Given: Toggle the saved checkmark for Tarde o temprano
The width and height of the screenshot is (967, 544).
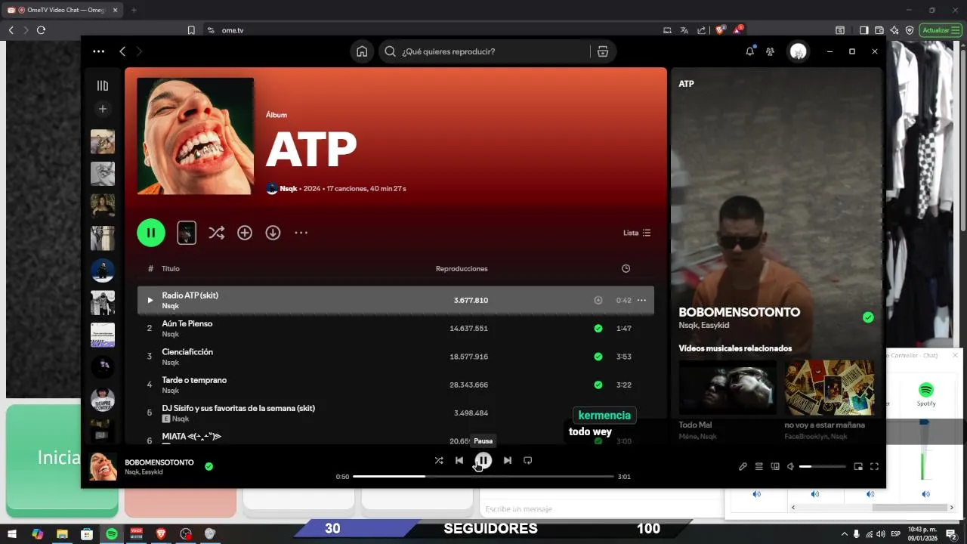Looking at the screenshot, I should point(598,385).
